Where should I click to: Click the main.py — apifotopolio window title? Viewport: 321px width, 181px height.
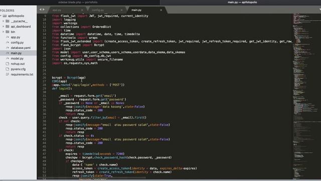242,2
